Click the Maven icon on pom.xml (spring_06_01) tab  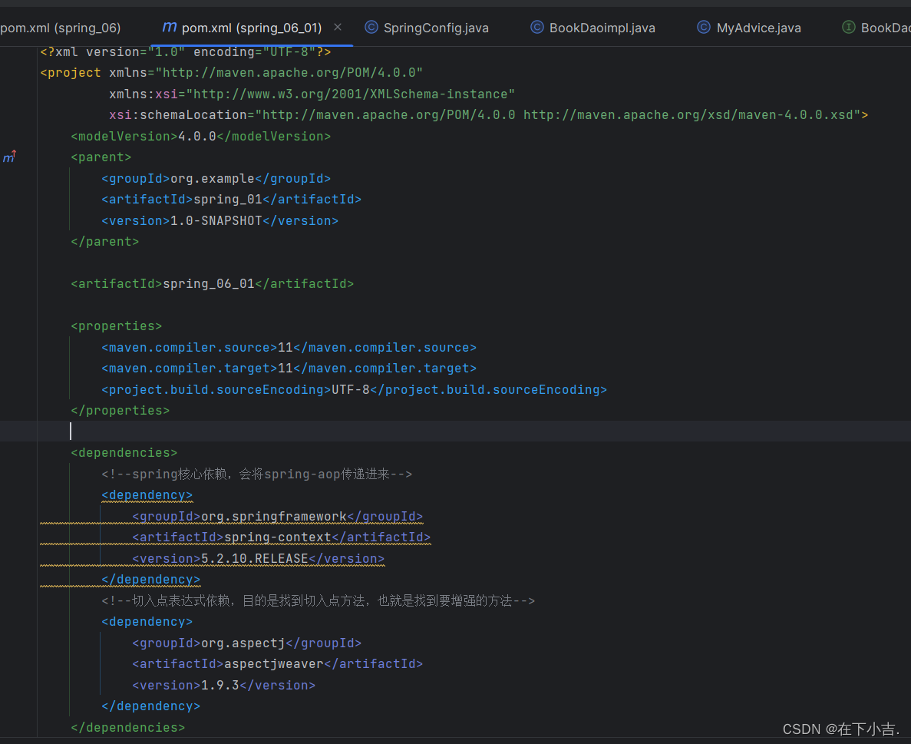click(169, 28)
